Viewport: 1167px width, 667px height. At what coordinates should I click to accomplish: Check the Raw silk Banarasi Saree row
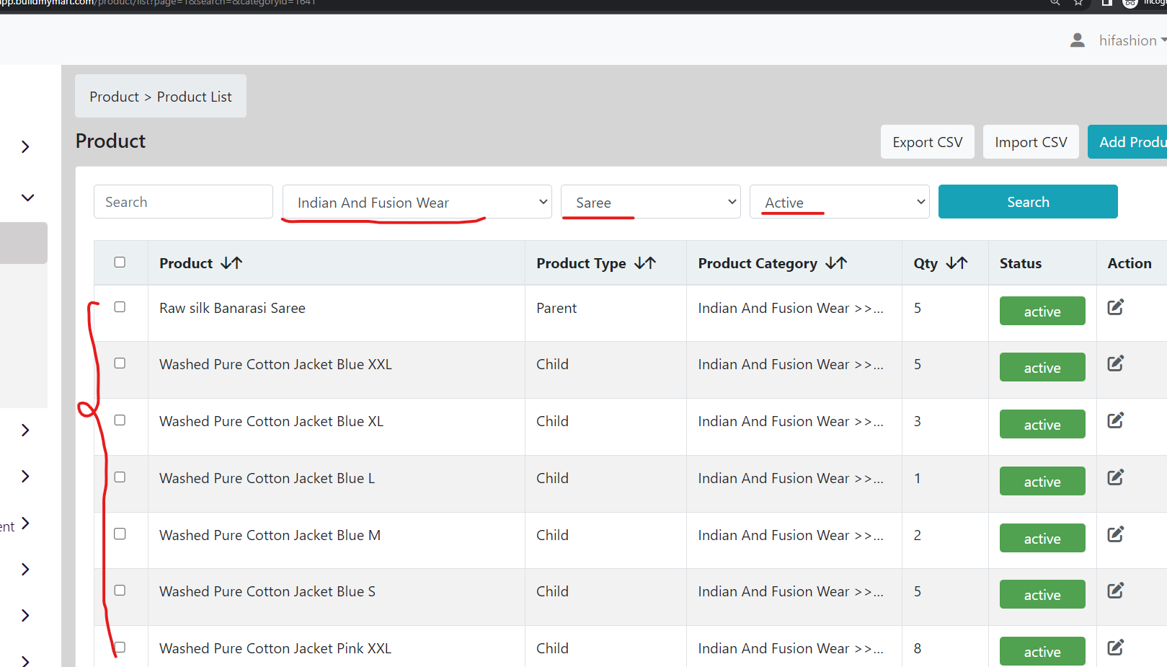[120, 307]
